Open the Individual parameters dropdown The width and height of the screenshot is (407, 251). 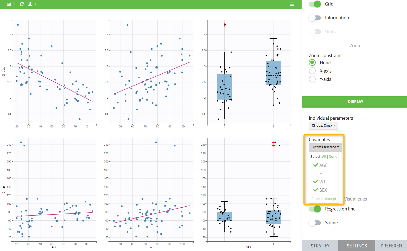323,126
